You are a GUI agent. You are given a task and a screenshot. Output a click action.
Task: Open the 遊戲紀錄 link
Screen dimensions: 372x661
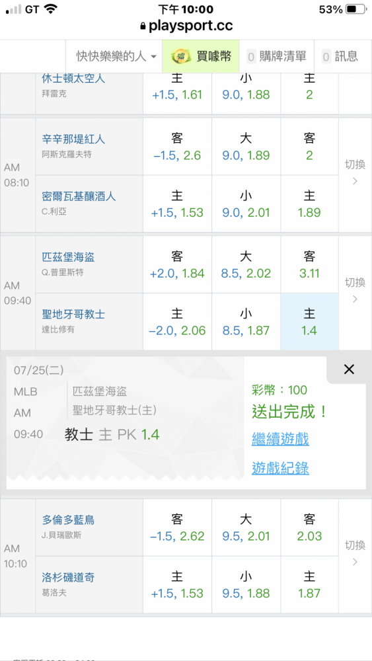coord(281,468)
